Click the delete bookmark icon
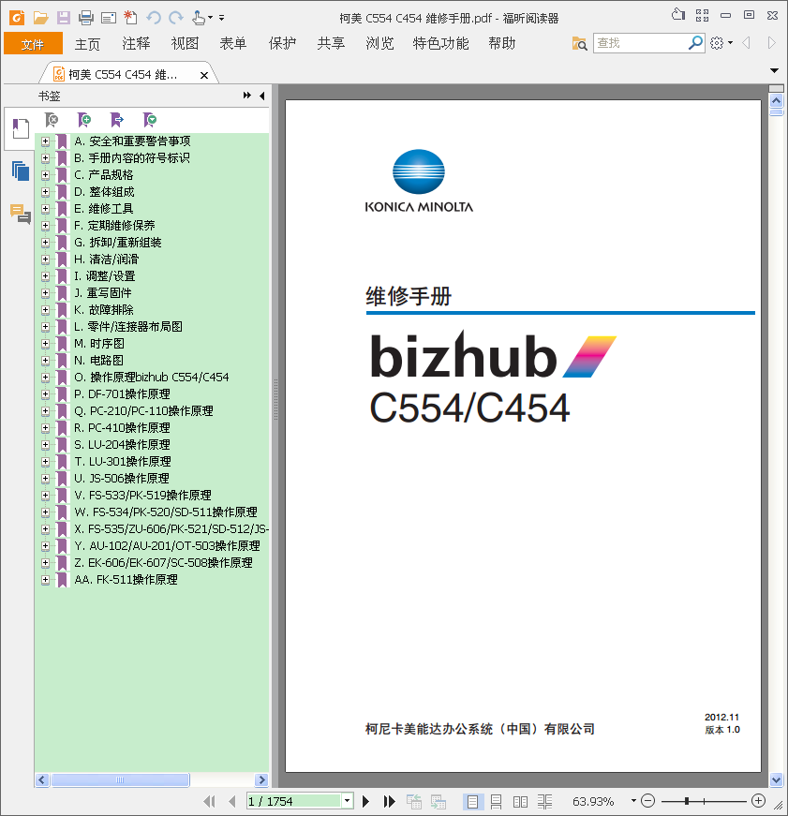Image resolution: width=788 pixels, height=816 pixels. [x=52, y=120]
